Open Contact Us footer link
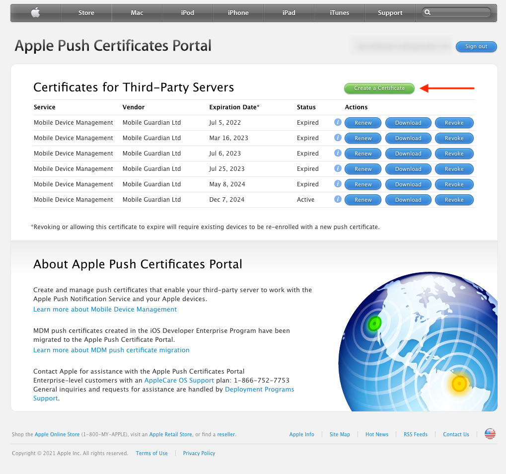Viewport: 506px width, 474px height. coord(456,434)
